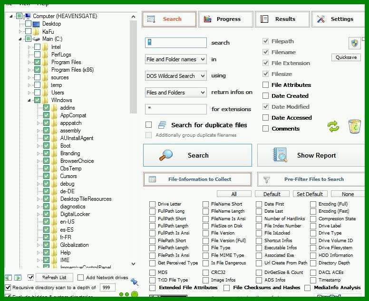Click the check-all icon left of Refresh List
Screen dimensions: 369x301
pyautogui.click(x=30, y=278)
